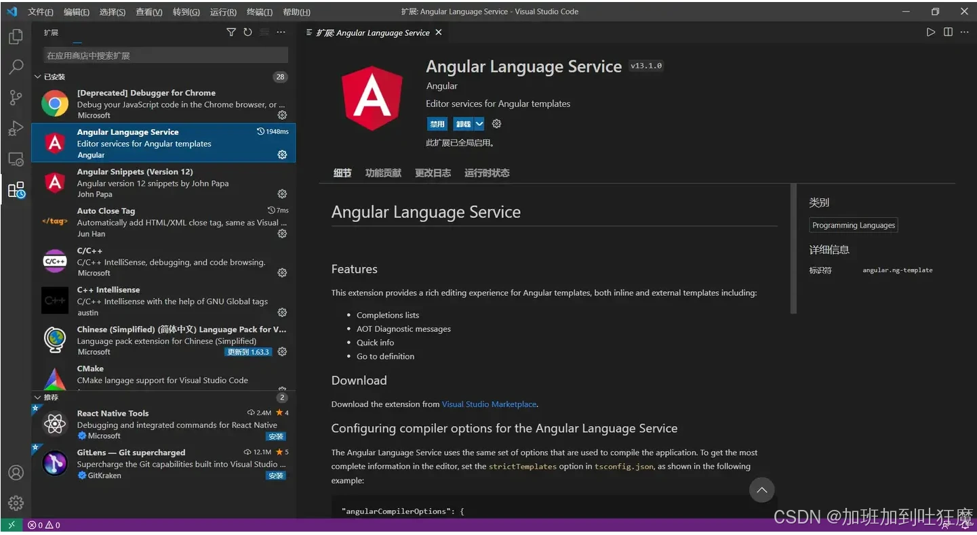Split the editor to the right
Image resolution: width=977 pixels, height=535 pixels.
tap(948, 32)
